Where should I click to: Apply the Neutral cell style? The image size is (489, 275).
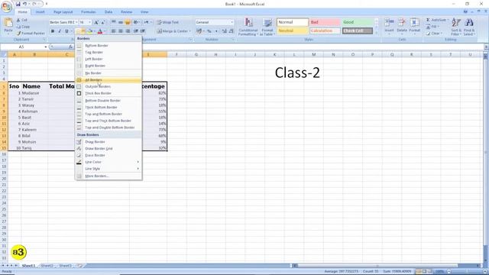click(x=292, y=31)
